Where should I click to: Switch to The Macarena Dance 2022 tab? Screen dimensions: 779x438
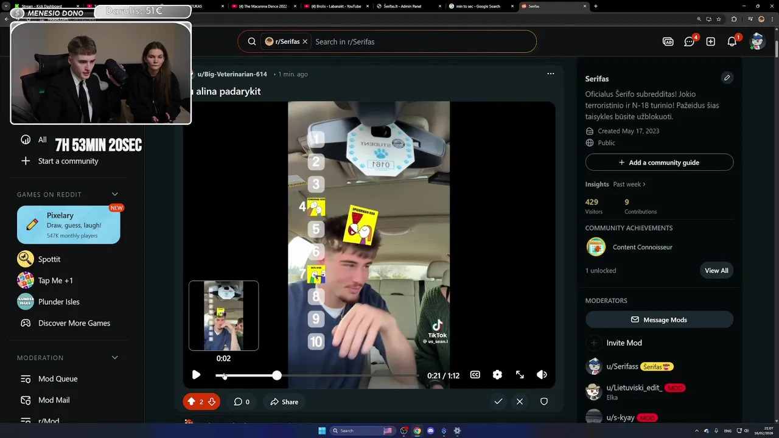tap(263, 6)
